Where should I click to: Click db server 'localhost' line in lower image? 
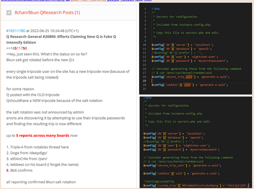[174, 133]
